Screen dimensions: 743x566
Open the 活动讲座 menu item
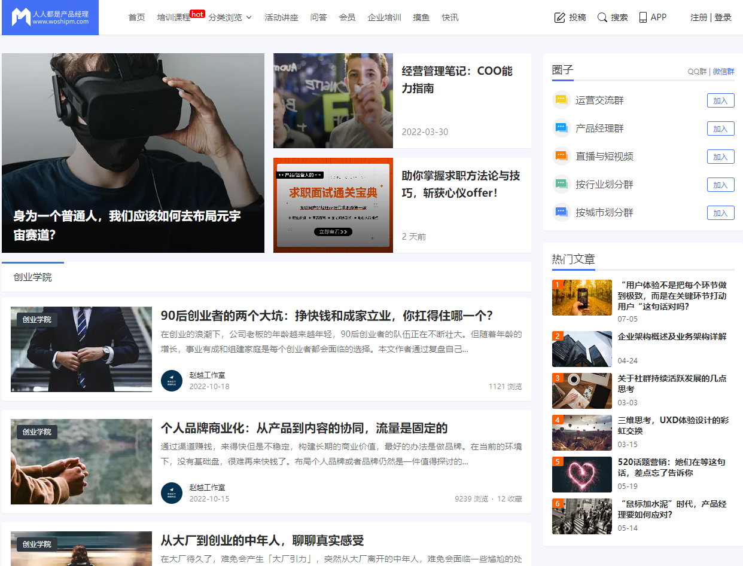pyautogui.click(x=281, y=17)
